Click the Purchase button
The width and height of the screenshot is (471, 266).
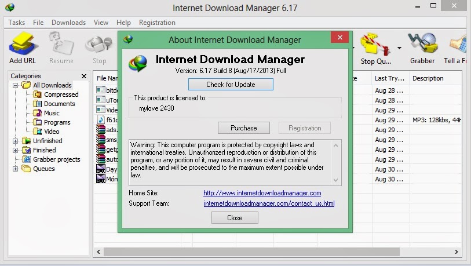[243, 128]
